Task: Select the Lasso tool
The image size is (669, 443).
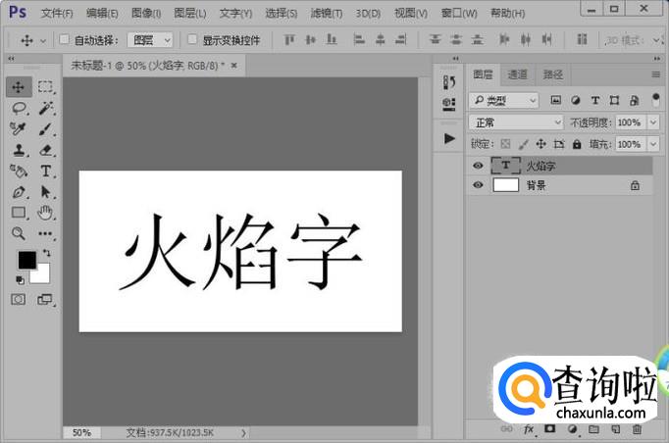Action: 19,108
